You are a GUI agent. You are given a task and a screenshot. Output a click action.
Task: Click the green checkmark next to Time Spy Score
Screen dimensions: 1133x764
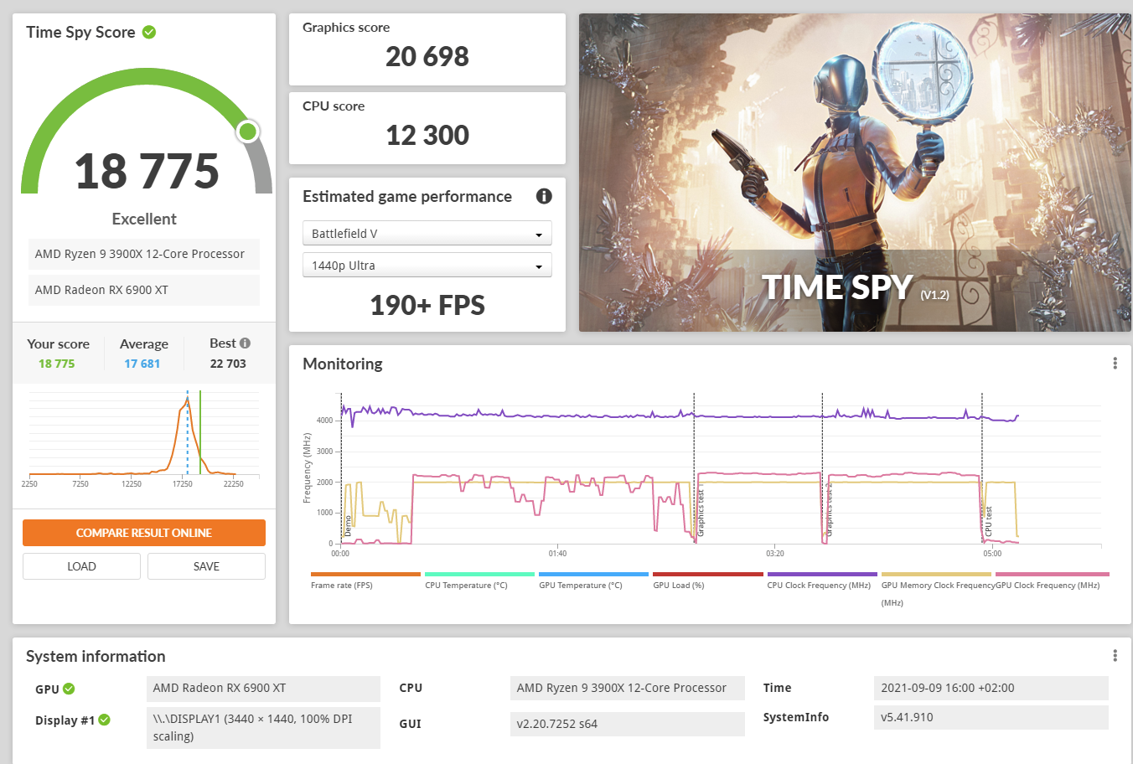tap(149, 33)
